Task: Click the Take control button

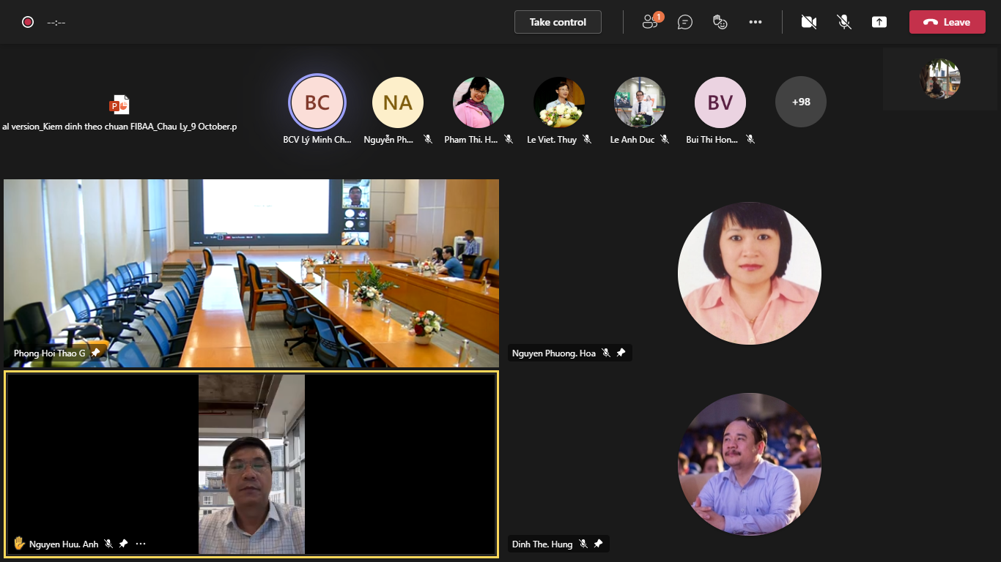Action: (558, 22)
